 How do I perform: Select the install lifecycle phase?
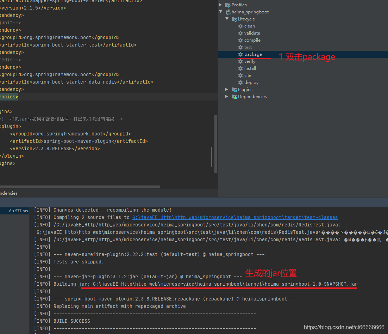250,68
